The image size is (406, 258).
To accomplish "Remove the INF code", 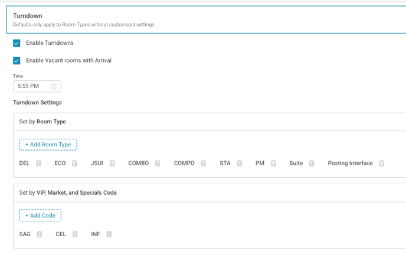I will pyautogui.click(x=109, y=234).
